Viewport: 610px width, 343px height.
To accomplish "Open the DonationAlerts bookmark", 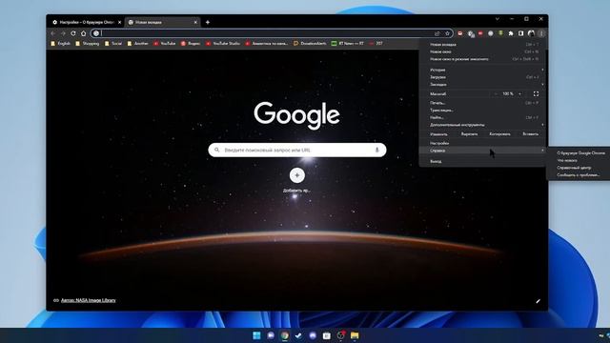I will (310, 44).
